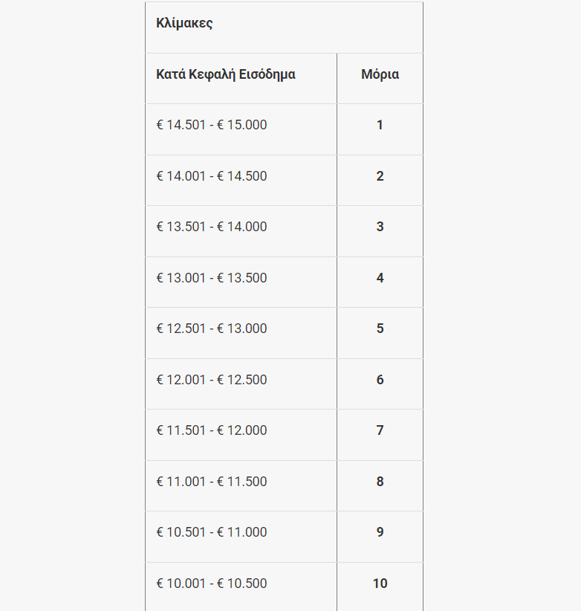The width and height of the screenshot is (581, 611).
Task: Select the € 12.501 - € 13.000 cell
Action: pos(212,329)
